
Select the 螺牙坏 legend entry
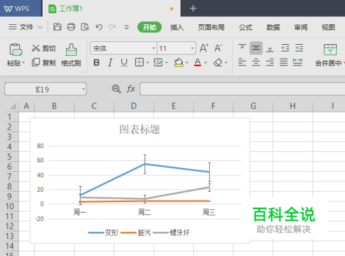pyautogui.click(x=171, y=233)
